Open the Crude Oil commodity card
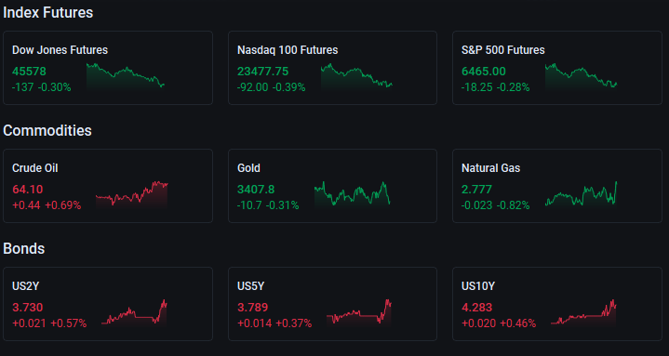This screenshot has height=356, width=669. coord(108,186)
